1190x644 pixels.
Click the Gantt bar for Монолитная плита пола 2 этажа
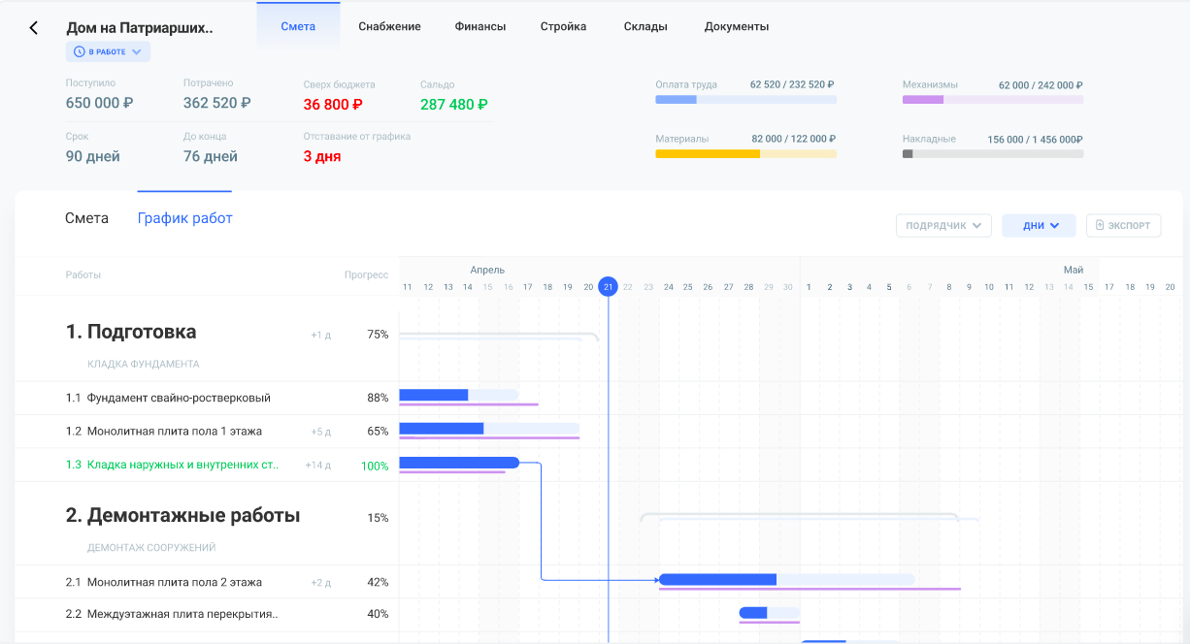click(785, 579)
